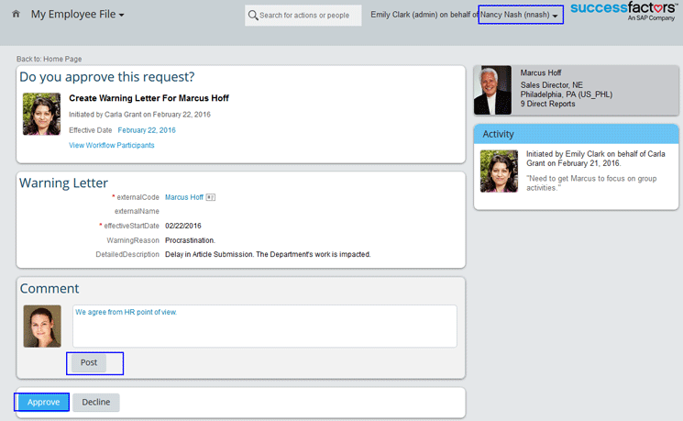
Task: Click inside the comment text box
Action: (264, 327)
